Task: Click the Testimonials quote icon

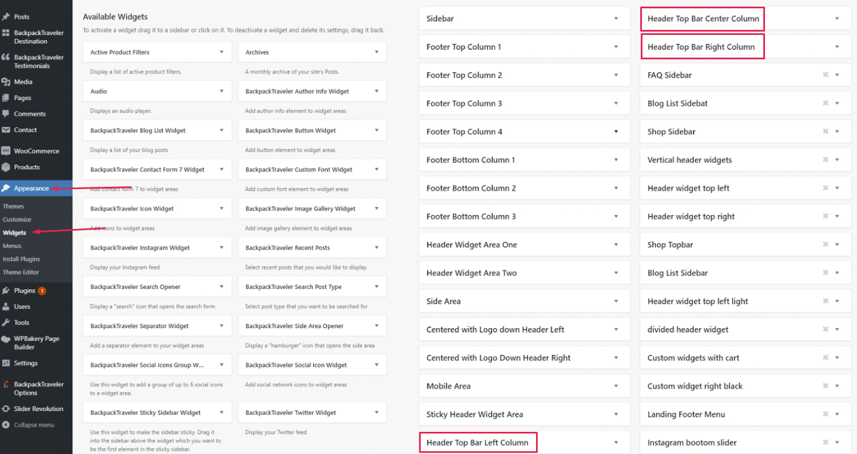Action: [x=6, y=57]
